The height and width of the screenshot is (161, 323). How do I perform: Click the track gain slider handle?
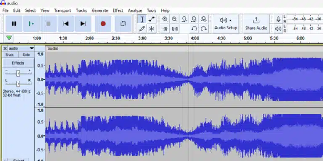tap(18, 73)
